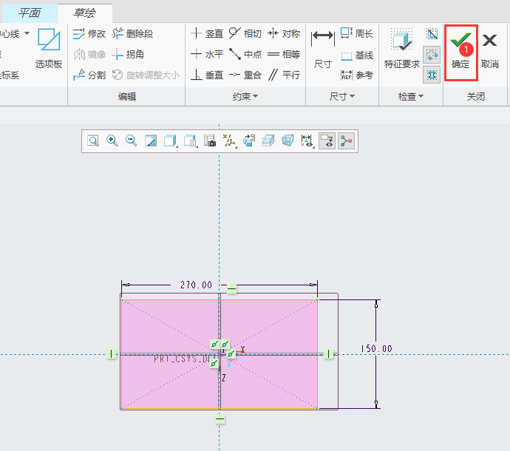The height and width of the screenshot is (451, 510).
Task: Select the 修改 modify tool
Action: tap(89, 33)
